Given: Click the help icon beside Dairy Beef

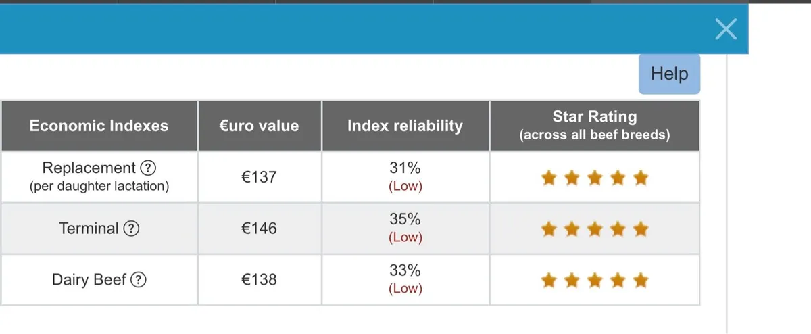Looking at the screenshot, I should (x=139, y=280).
